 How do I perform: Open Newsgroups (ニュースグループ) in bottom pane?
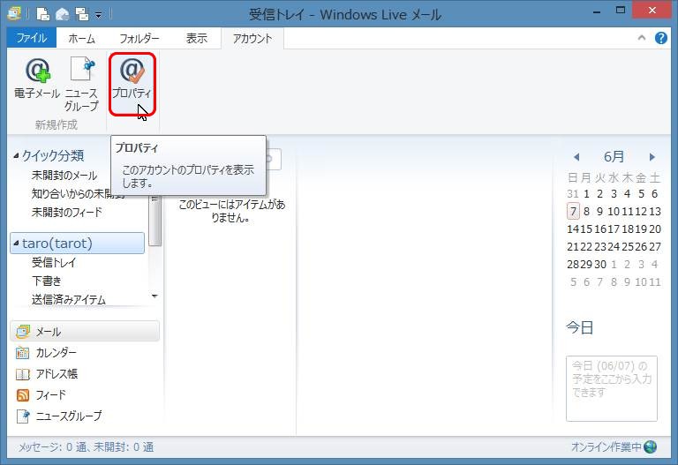tap(67, 416)
